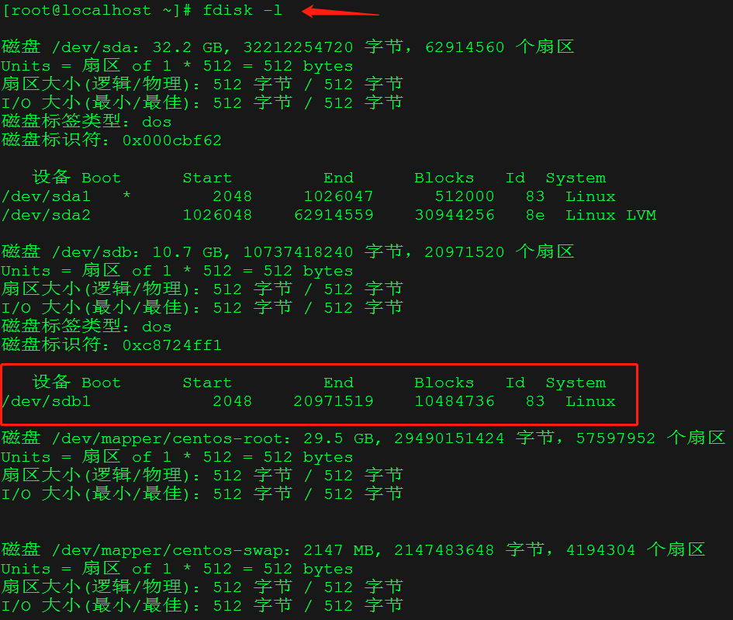Image resolution: width=733 pixels, height=620 pixels.
Task: Click the Start column header for sda
Action: [x=207, y=178]
